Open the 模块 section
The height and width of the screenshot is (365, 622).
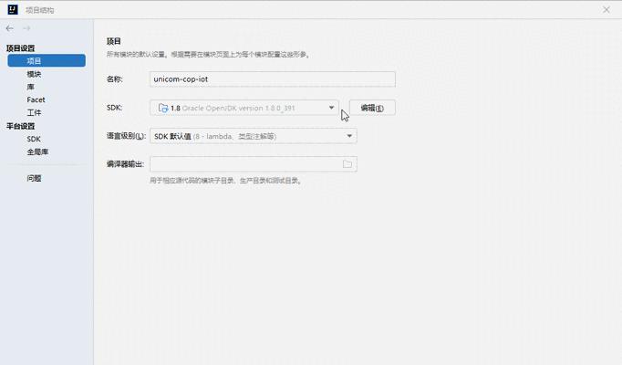coord(34,74)
